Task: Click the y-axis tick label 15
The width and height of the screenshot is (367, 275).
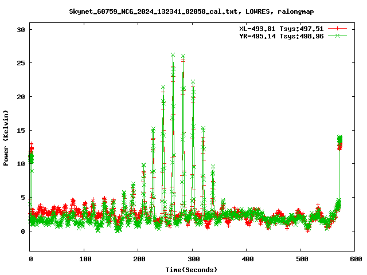Action: coord(21,131)
